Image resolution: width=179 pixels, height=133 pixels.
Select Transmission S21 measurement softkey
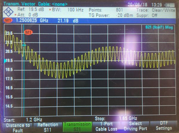(77, 127)
